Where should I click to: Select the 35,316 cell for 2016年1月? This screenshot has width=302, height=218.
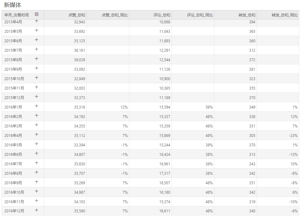[65, 107]
